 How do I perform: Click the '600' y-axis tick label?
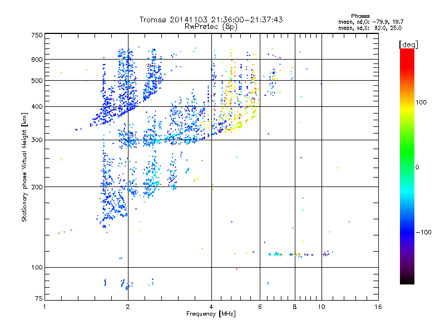37,60
